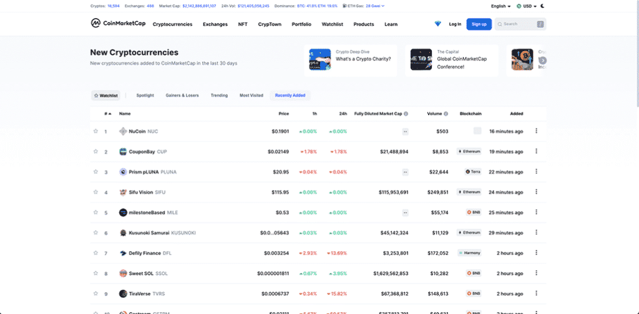Star Defily Finance for watchlist
Viewport: 639px width, 314px height.
point(95,253)
